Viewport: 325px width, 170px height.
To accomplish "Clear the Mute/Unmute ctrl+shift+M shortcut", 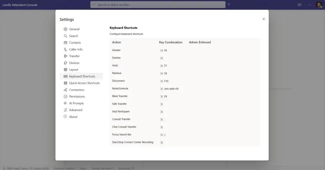I will point(162,89).
